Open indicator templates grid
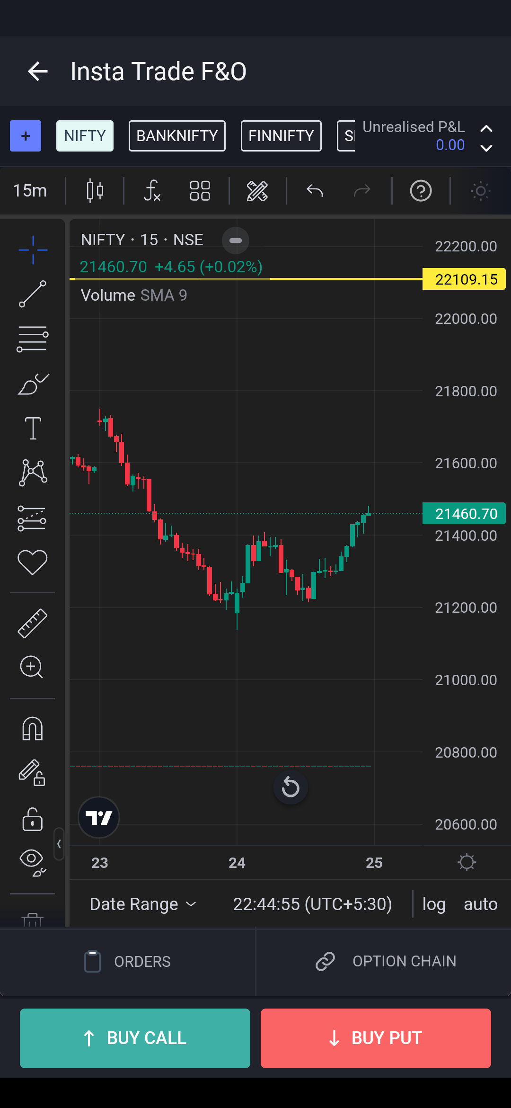The image size is (511, 1108). coord(200,191)
